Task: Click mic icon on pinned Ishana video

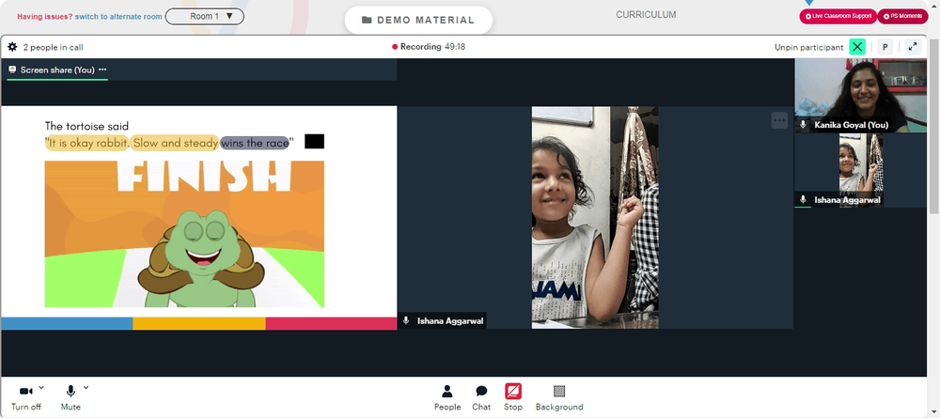Action: point(406,320)
